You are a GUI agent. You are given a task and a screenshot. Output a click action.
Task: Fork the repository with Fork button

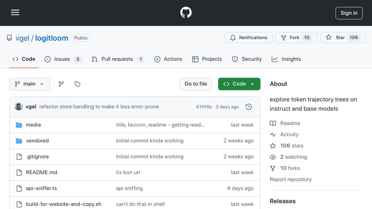pyautogui.click(x=296, y=38)
